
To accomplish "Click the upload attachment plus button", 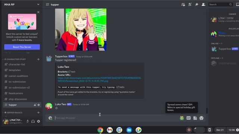I will click(x=50, y=118).
